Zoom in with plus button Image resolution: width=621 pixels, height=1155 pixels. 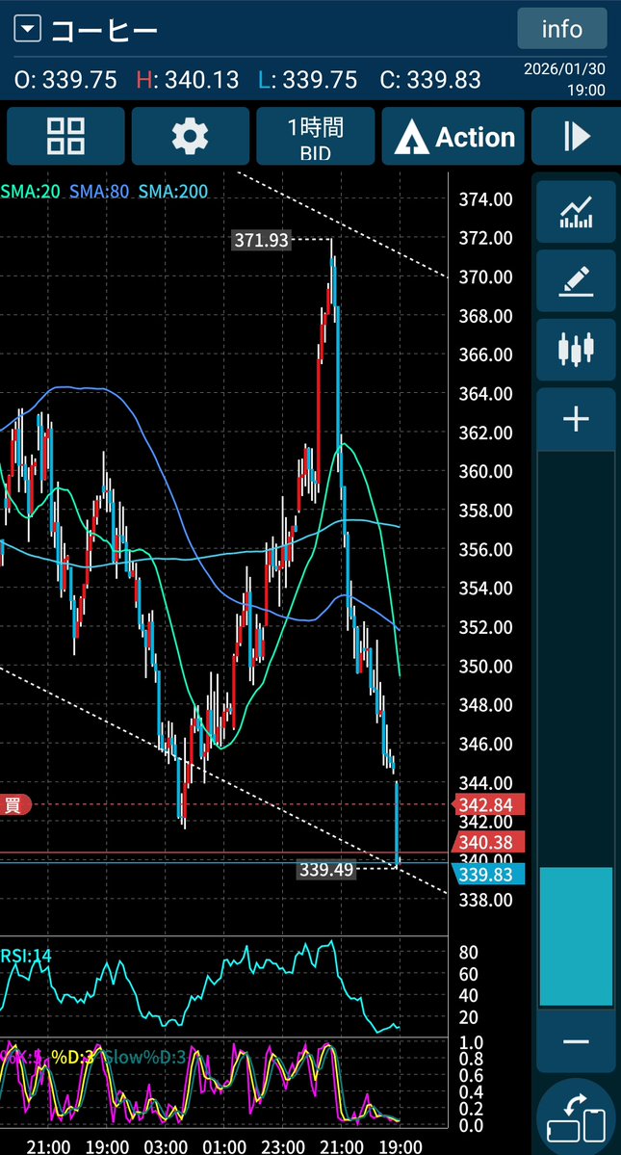[x=576, y=419]
